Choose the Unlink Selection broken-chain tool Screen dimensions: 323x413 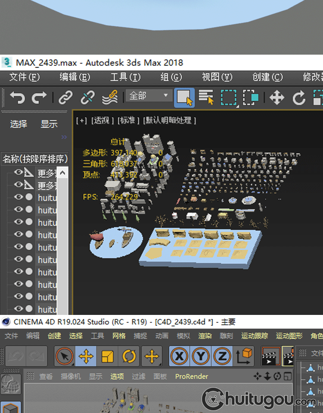point(87,98)
